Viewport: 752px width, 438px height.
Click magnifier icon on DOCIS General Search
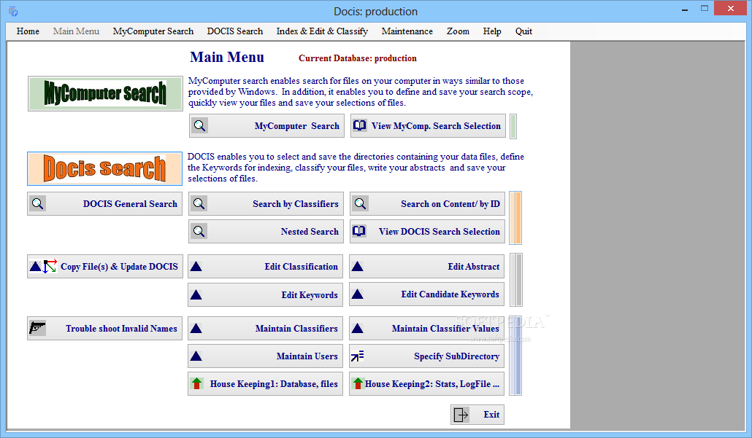point(38,204)
